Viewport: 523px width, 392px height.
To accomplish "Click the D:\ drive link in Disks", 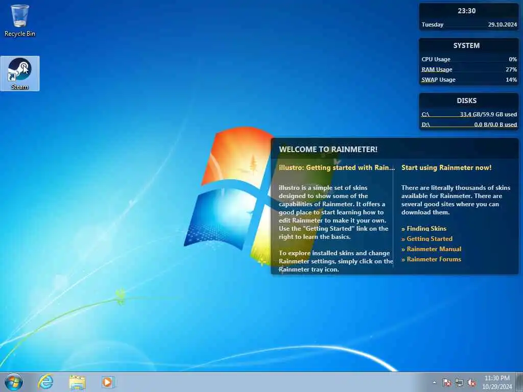I will click(x=425, y=125).
